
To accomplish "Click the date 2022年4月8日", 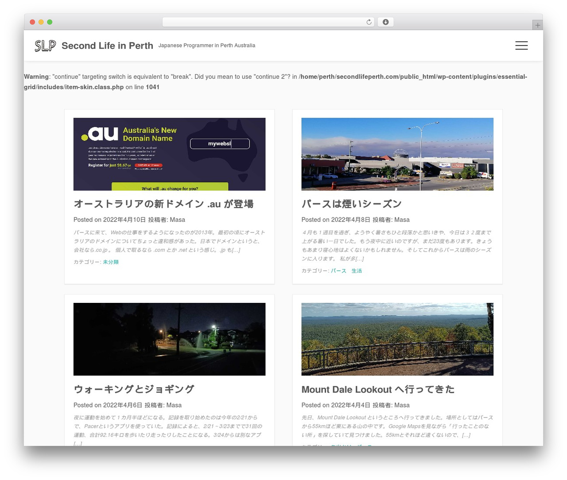I will [x=351, y=220].
